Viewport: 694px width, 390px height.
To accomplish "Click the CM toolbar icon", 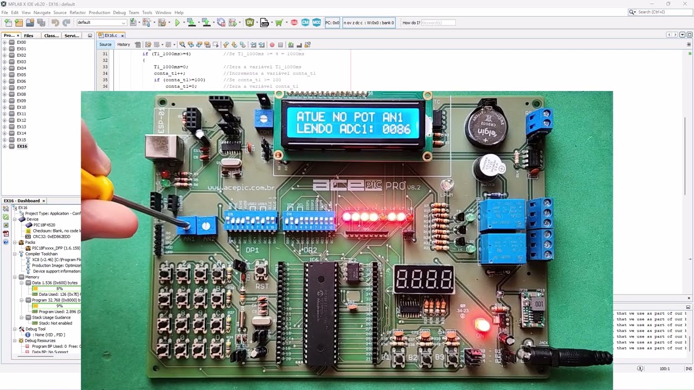I will 305,23.
